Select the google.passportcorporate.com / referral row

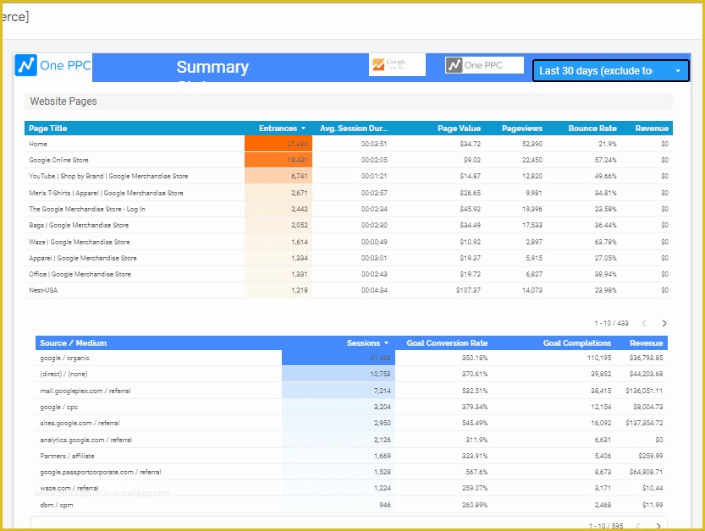(x=351, y=472)
